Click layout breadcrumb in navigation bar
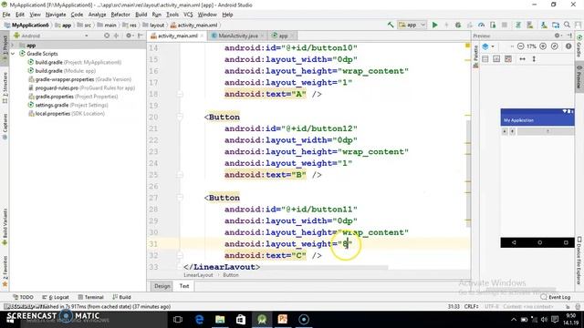Viewport: 584px width, 328px height. click(x=153, y=25)
